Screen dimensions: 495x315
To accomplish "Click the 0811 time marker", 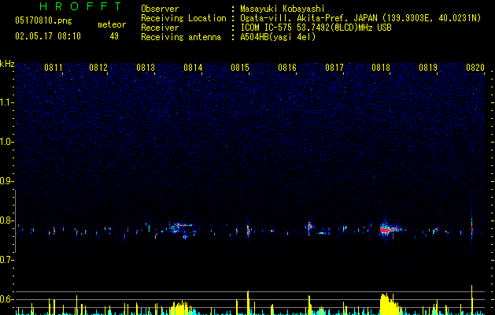I will [x=54, y=68].
